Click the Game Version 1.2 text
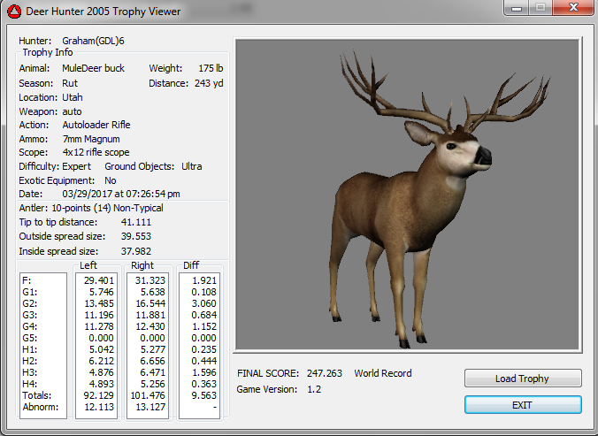 [315, 389]
